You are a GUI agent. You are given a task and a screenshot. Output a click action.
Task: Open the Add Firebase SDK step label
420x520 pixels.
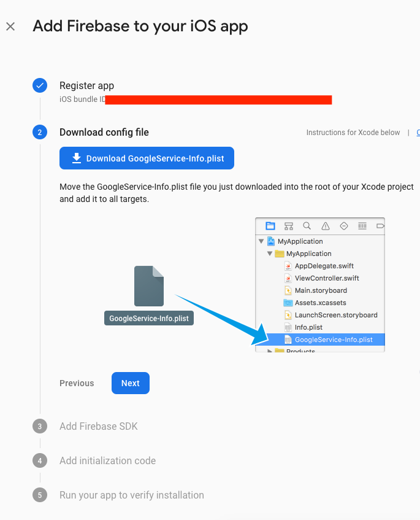pyautogui.click(x=98, y=426)
